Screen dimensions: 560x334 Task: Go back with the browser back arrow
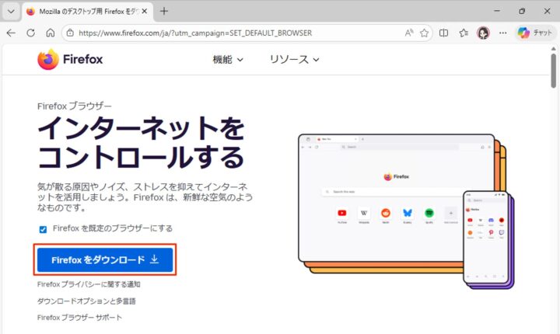point(11,33)
